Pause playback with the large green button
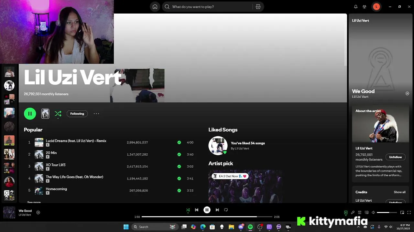 pyautogui.click(x=30, y=113)
